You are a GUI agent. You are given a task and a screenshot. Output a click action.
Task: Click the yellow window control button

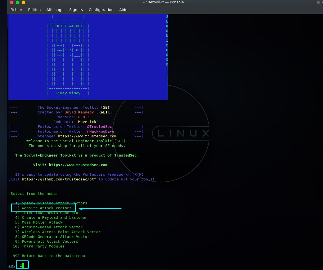pos(23,2)
